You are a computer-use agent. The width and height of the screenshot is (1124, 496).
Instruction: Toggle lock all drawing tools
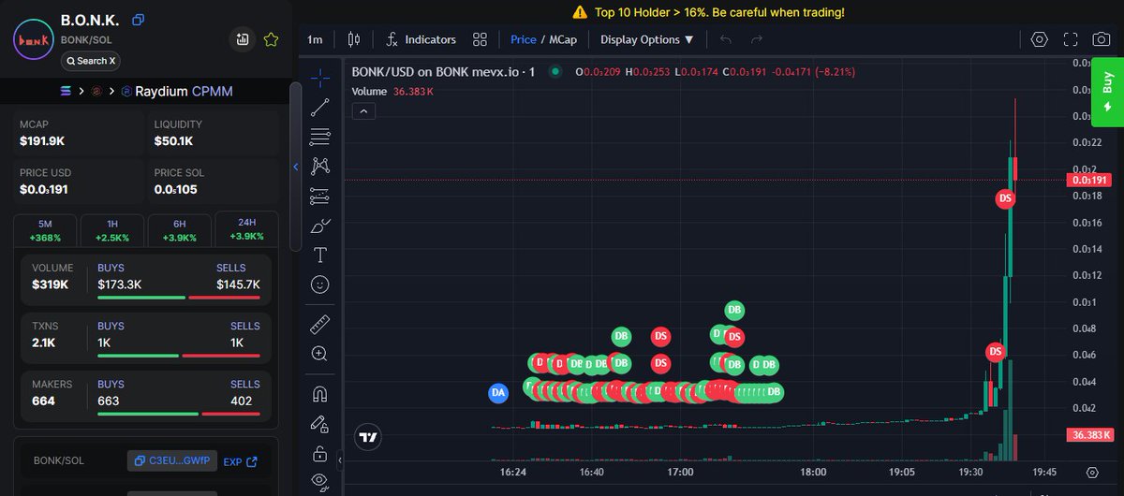pos(320,454)
